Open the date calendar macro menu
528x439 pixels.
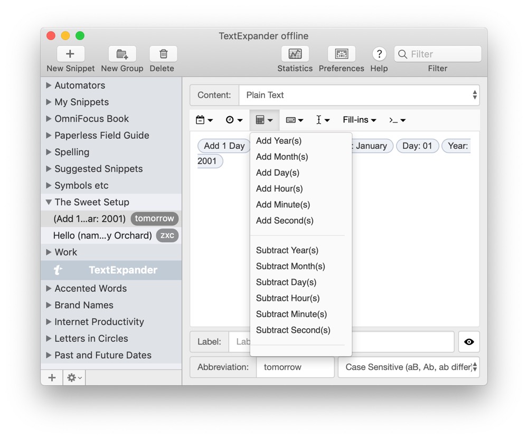tap(204, 120)
